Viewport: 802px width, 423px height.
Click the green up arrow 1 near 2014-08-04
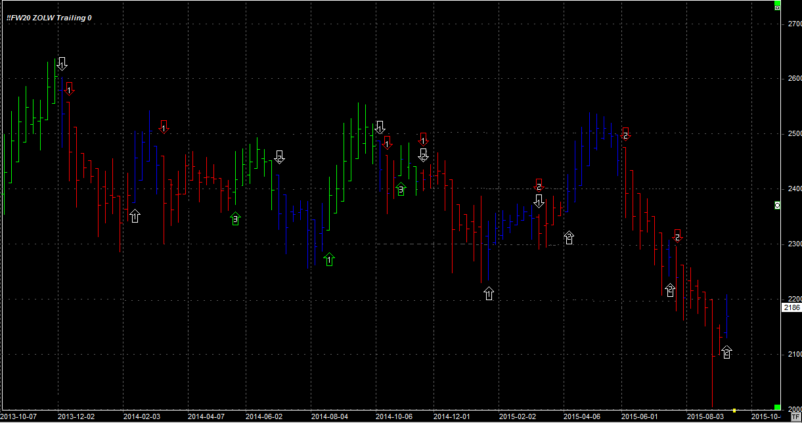click(329, 259)
